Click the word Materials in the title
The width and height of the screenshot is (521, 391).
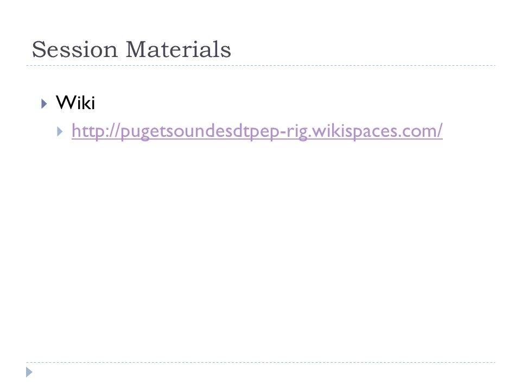pos(179,49)
